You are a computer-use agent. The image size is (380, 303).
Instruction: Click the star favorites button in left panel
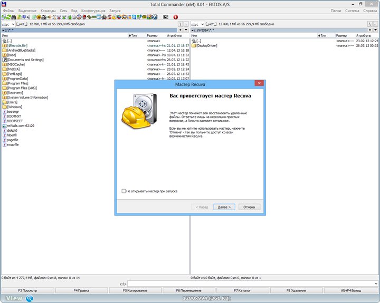[x=179, y=30]
